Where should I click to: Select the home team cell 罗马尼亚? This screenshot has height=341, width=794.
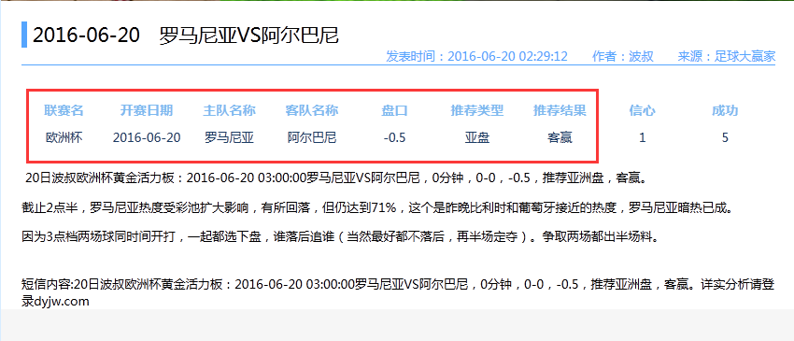pyautogui.click(x=229, y=137)
